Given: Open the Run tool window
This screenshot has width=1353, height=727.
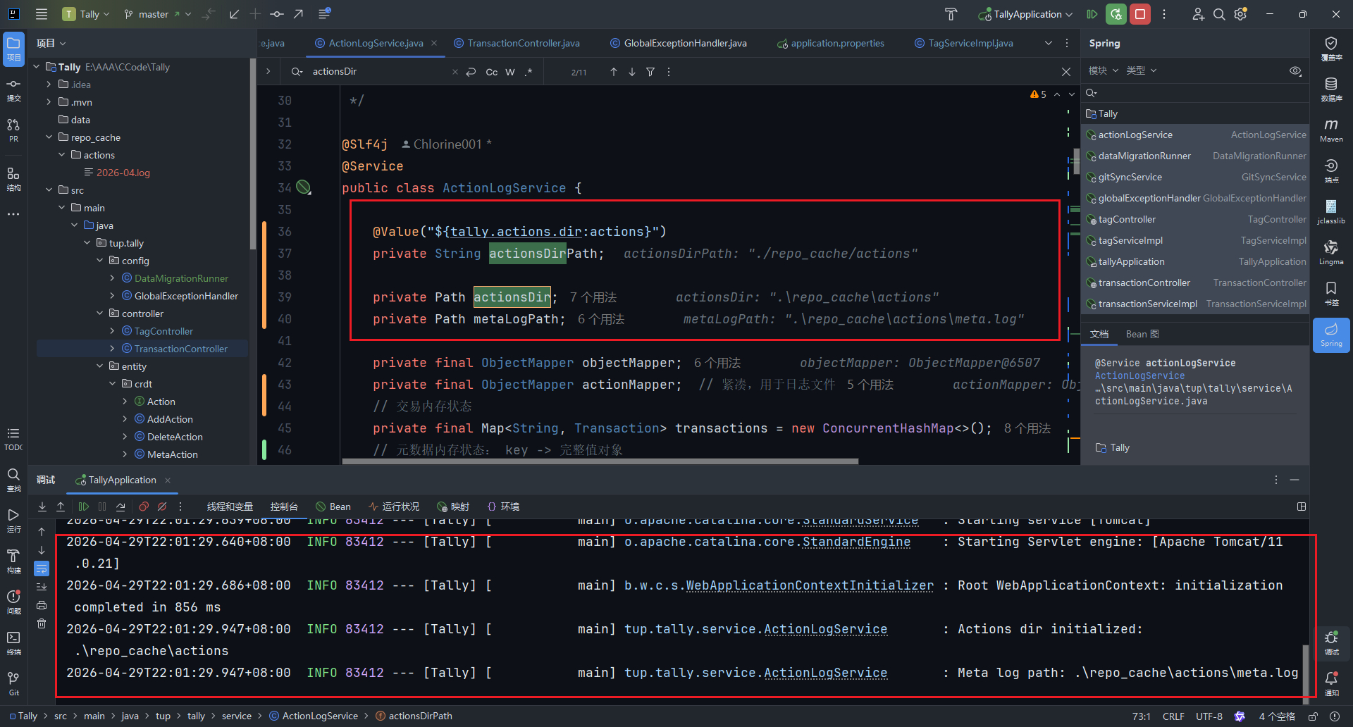Looking at the screenshot, I should (x=13, y=520).
